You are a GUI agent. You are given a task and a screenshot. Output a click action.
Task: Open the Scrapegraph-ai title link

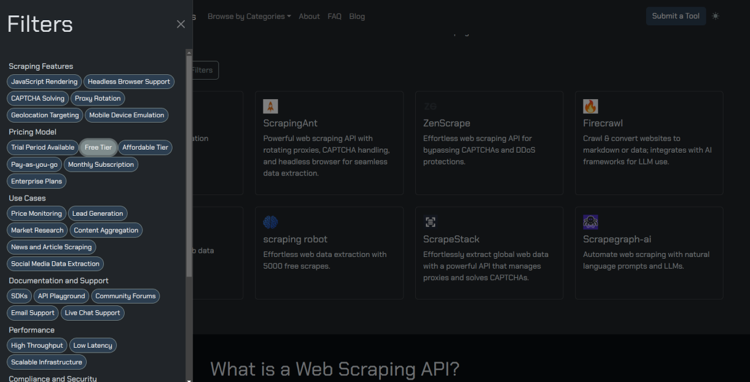(617, 239)
